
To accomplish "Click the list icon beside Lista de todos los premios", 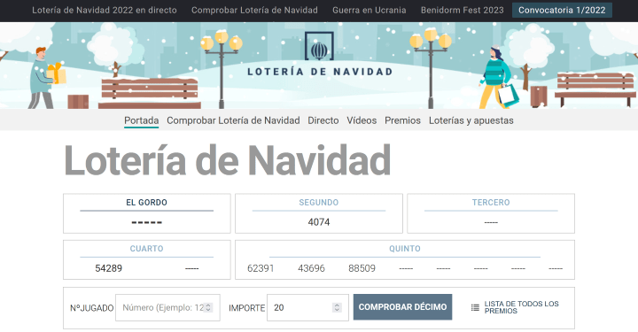I will click(475, 307).
